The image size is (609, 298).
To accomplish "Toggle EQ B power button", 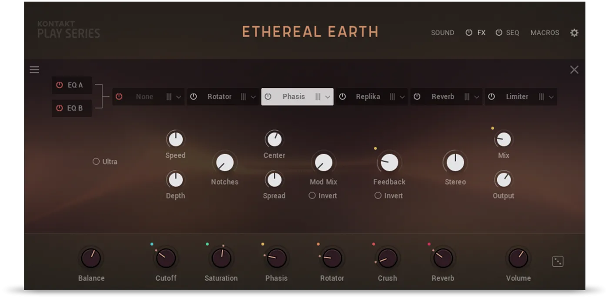I will [x=60, y=108].
